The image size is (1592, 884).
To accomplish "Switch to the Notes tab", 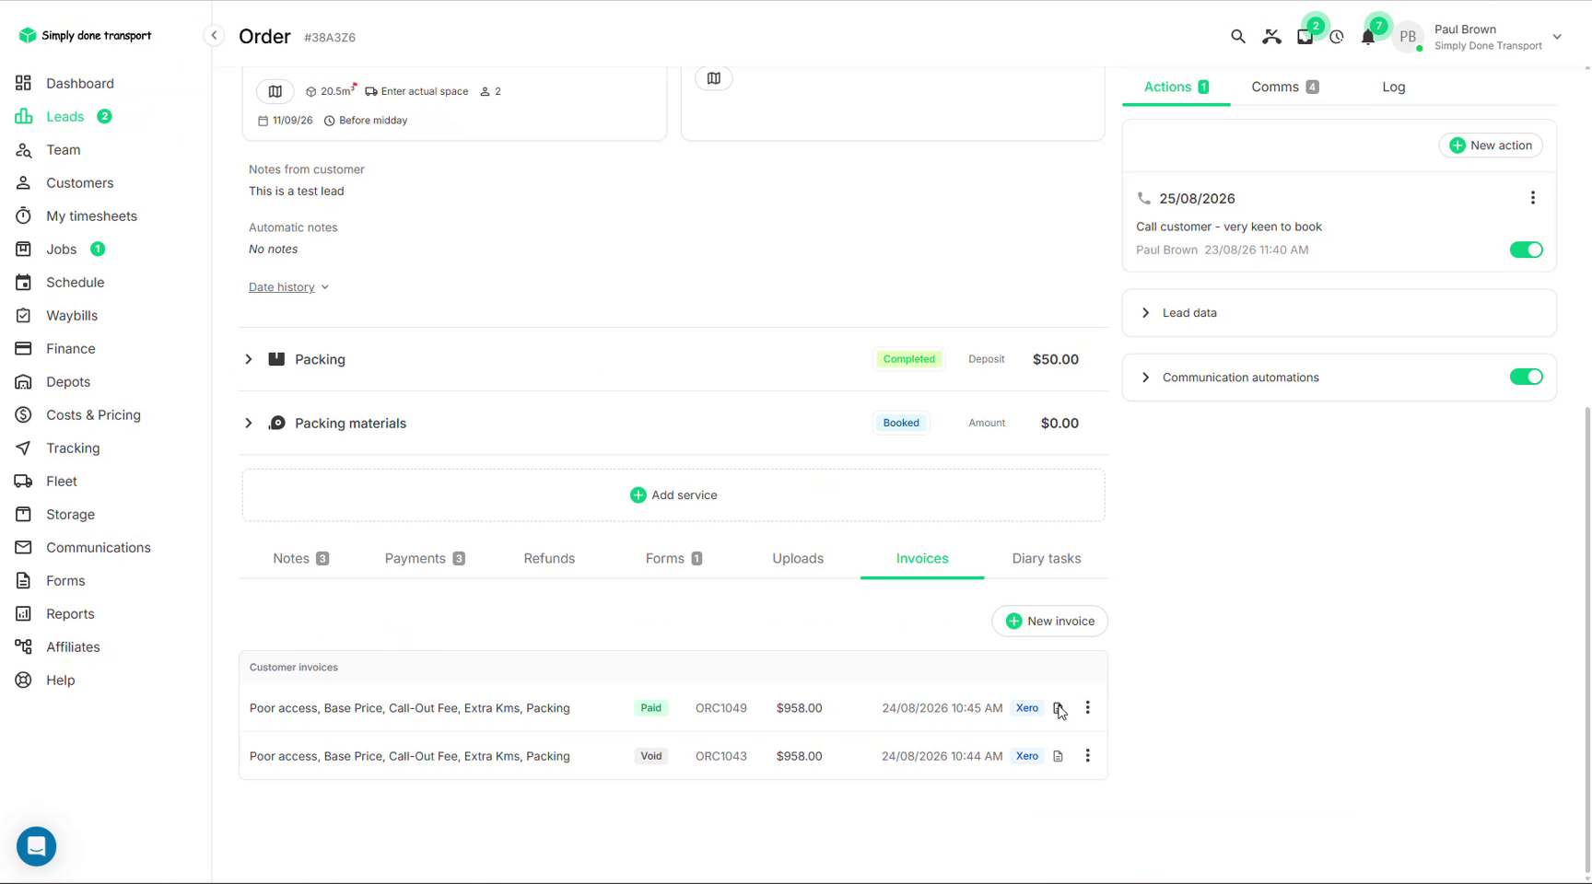I will (x=300, y=558).
